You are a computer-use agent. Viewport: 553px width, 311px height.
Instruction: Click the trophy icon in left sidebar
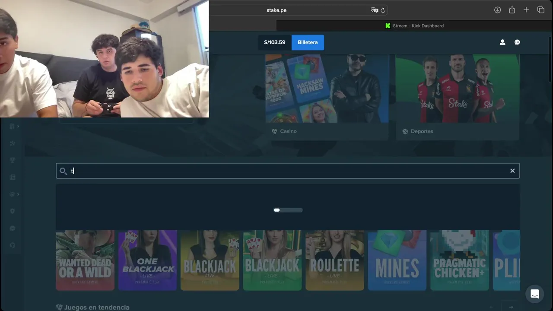pos(12,160)
